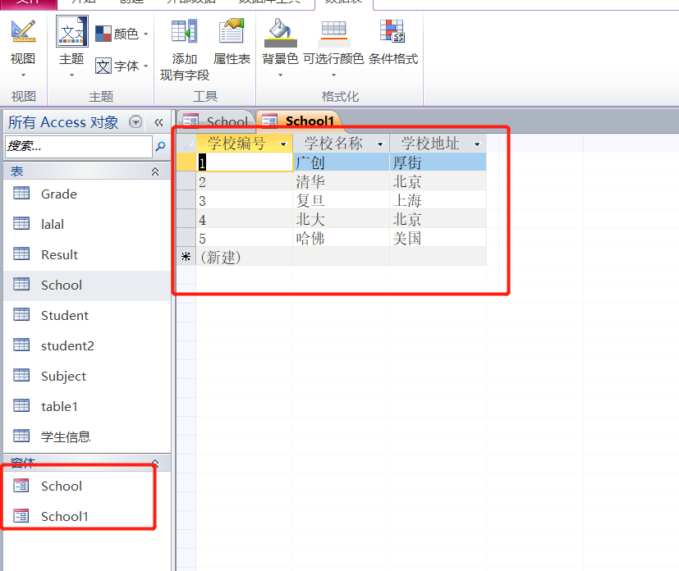The height and width of the screenshot is (571, 679).
Task: Switch to the School1 form tab
Action: tap(301, 121)
